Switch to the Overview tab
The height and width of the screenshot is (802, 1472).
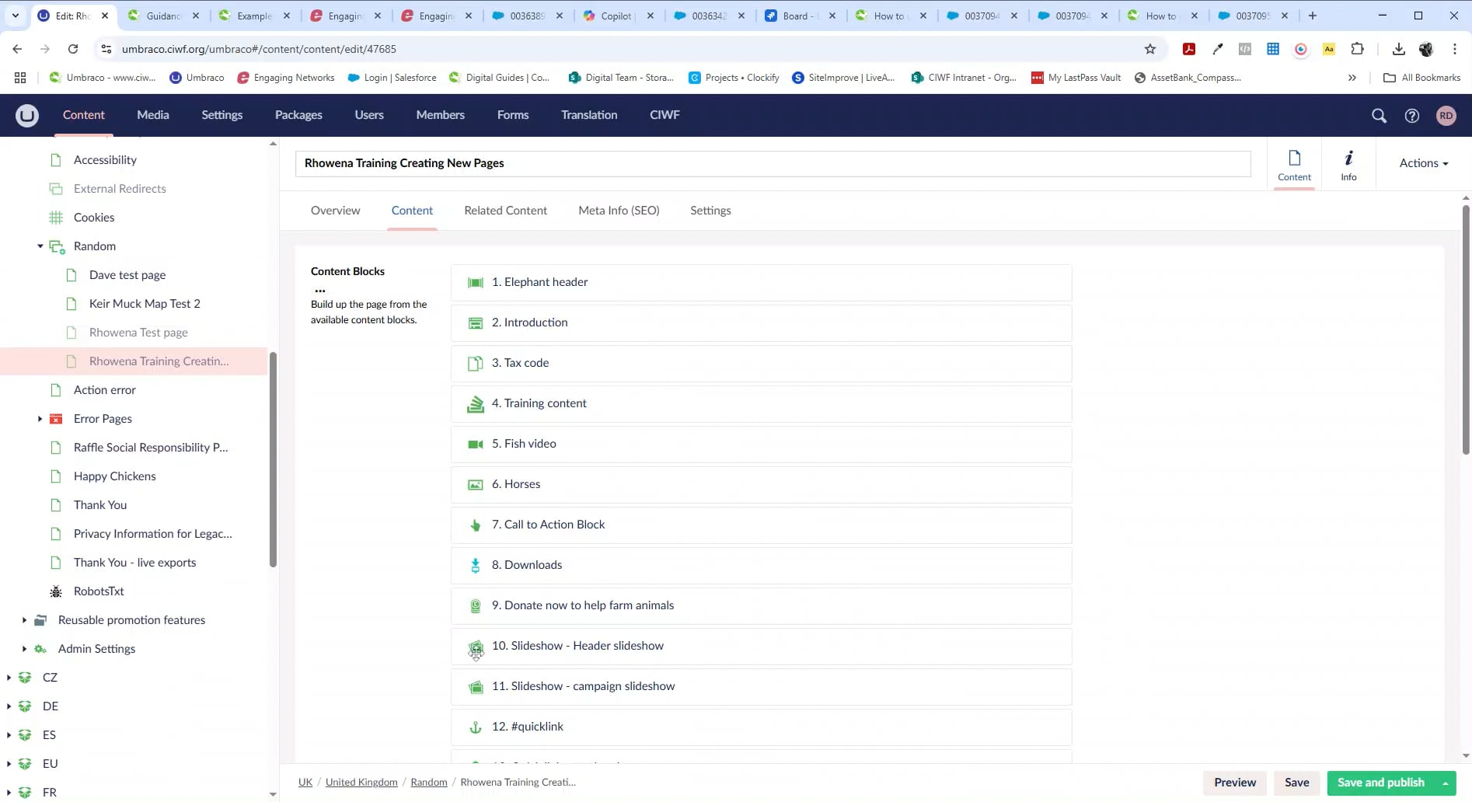pyautogui.click(x=335, y=211)
